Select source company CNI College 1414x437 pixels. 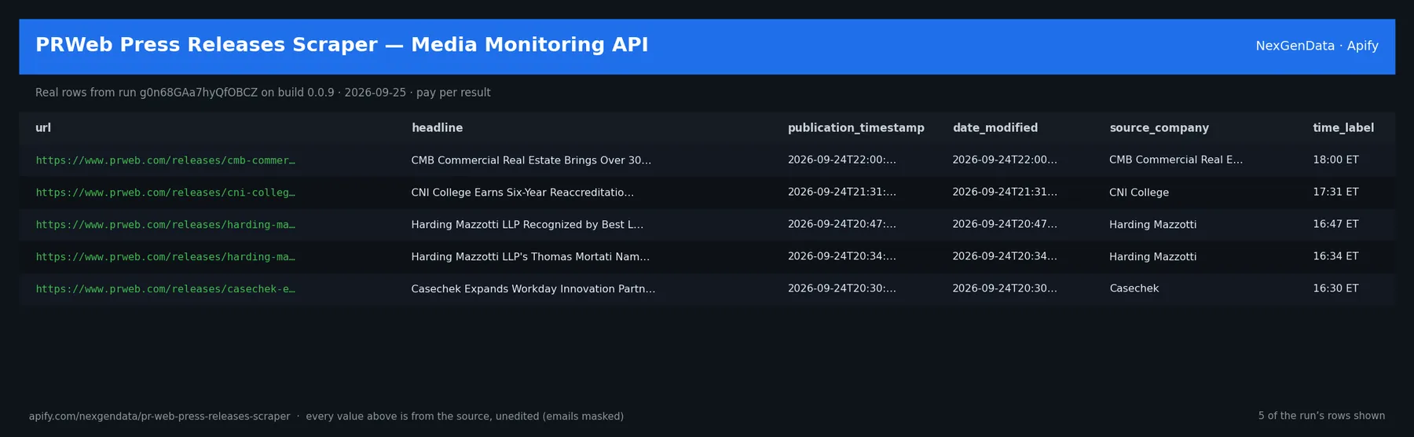1139,193
